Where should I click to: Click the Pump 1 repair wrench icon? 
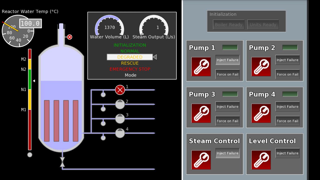click(201, 66)
